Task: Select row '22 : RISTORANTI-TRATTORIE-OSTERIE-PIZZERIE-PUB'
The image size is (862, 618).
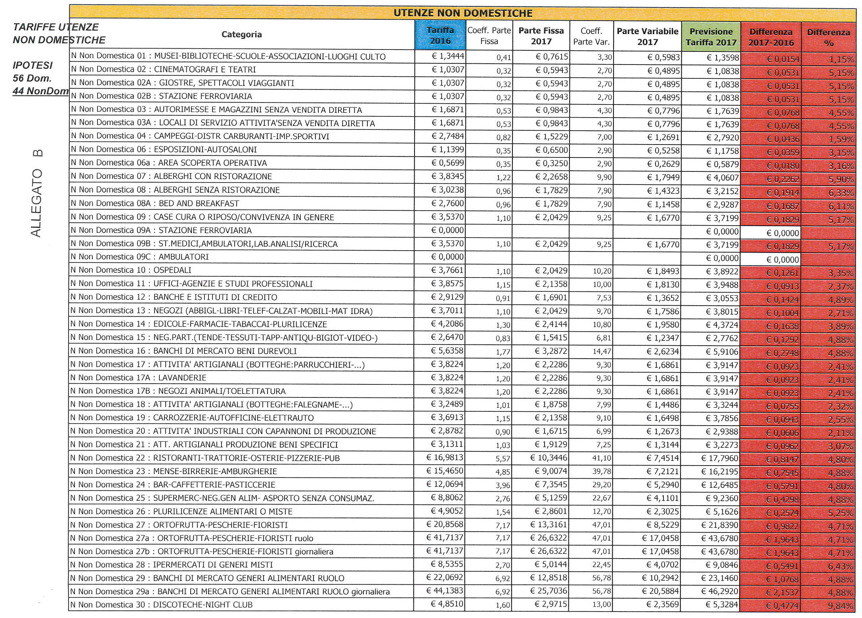Action: pyautogui.click(x=462, y=458)
